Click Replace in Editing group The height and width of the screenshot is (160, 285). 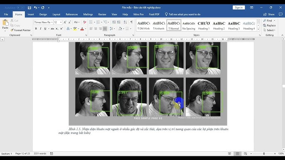pyautogui.click(x=269, y=25)
